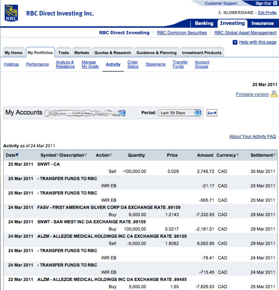This screenshot has width=279, height=290.
Task: Click the quantity -100,000.00
Action: coord(134,171)
